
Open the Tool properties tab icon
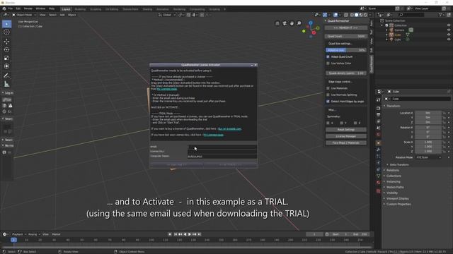point(379,99)
